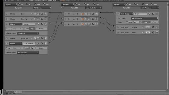
Task: Toggle third controller's priority marker
Action: [x=82, y=24]
